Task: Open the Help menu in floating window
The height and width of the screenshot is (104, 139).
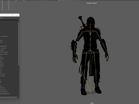Action: click(1, 18)
